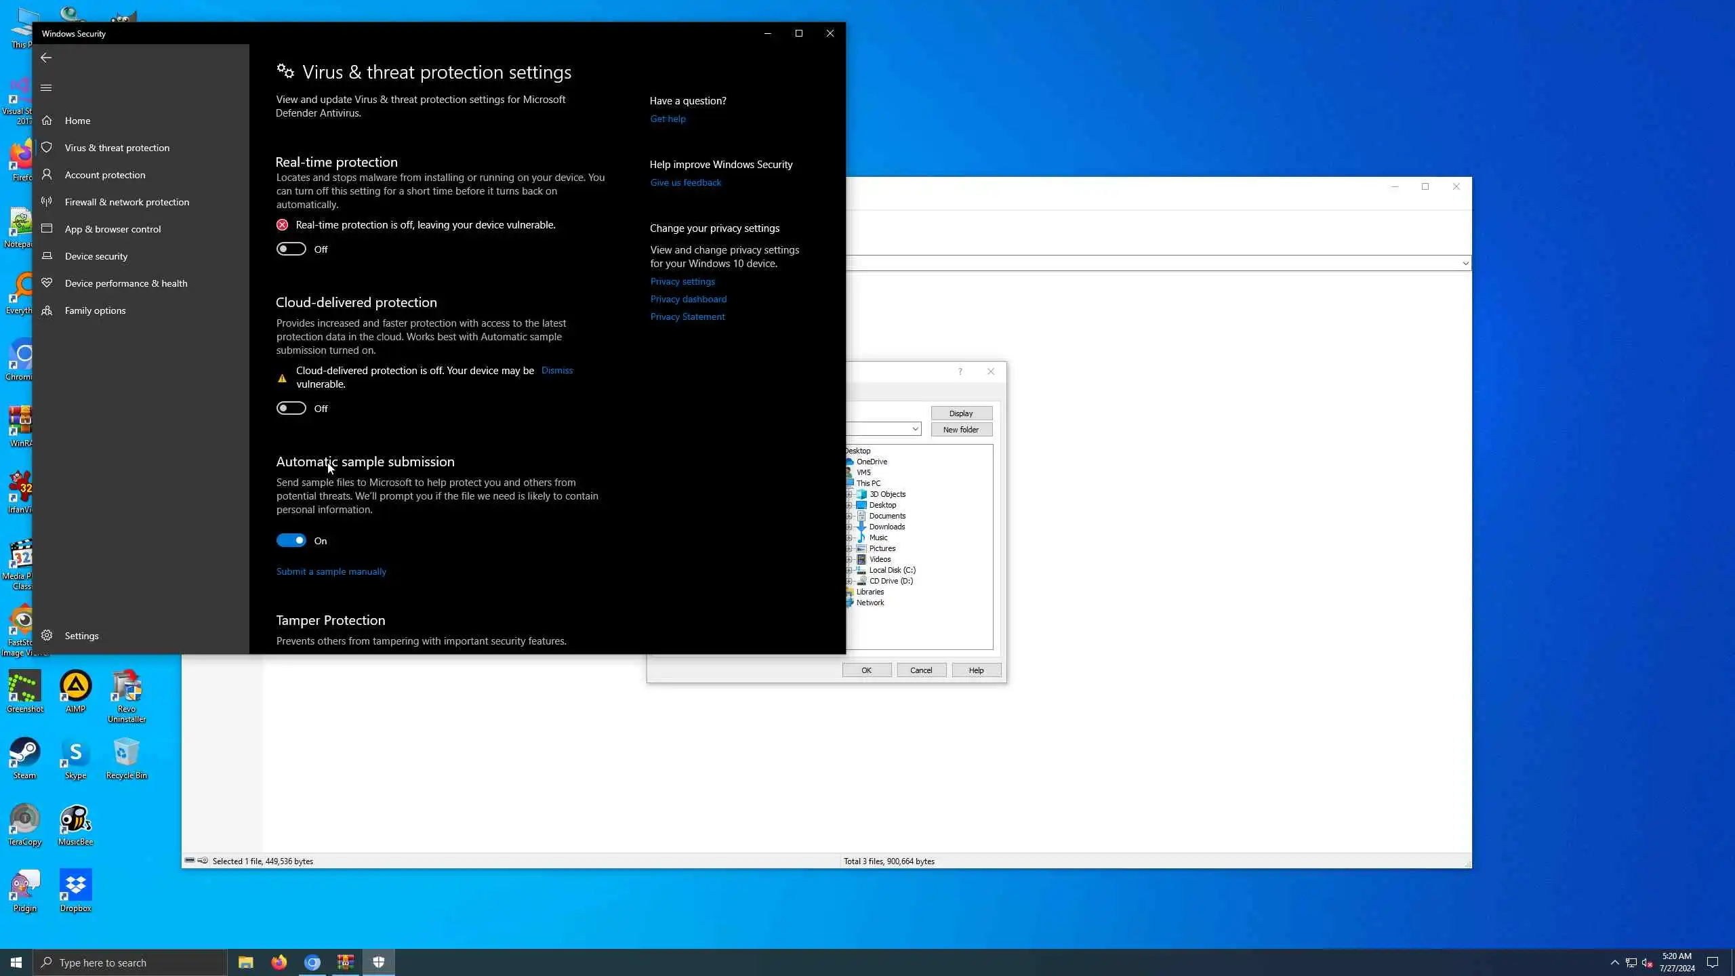Image resolution: width=1735 pixels, height=976 pixels.
Task: Click the Windows Security shield in the taskbar
Action: (379, 962)
